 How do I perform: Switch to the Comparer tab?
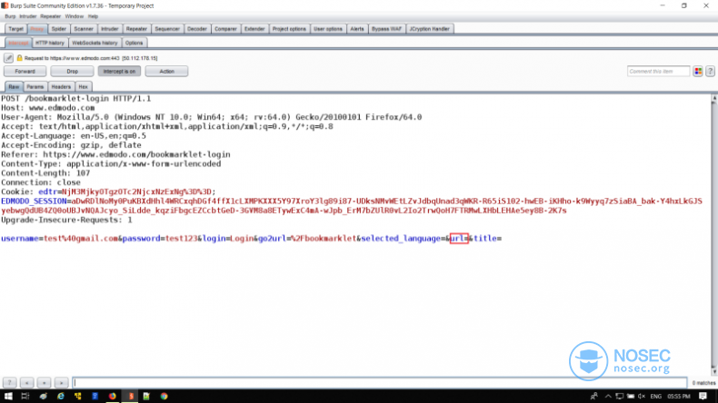point(225,29)
